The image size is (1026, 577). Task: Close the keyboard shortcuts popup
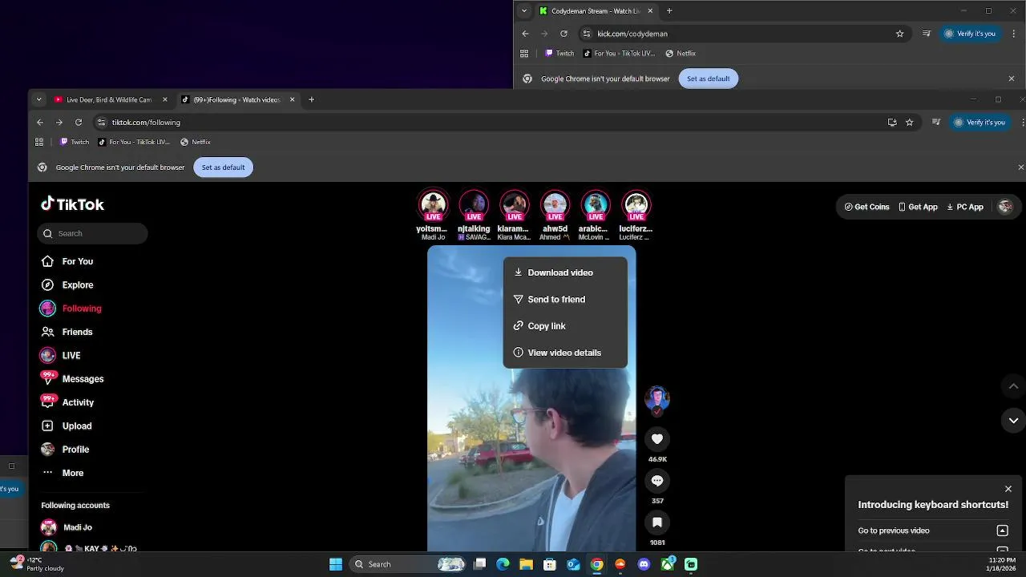pyautogui.click(x=1008, y=489)
